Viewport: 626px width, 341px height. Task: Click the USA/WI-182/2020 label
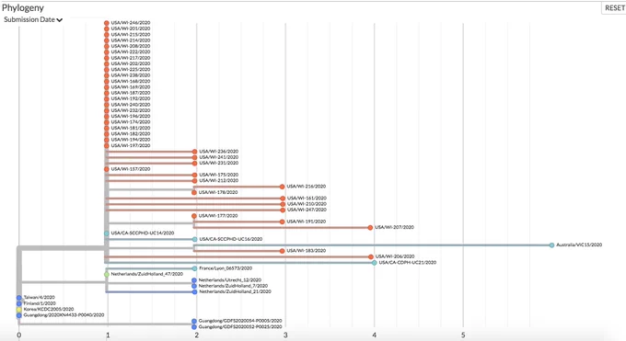point(131,134)
